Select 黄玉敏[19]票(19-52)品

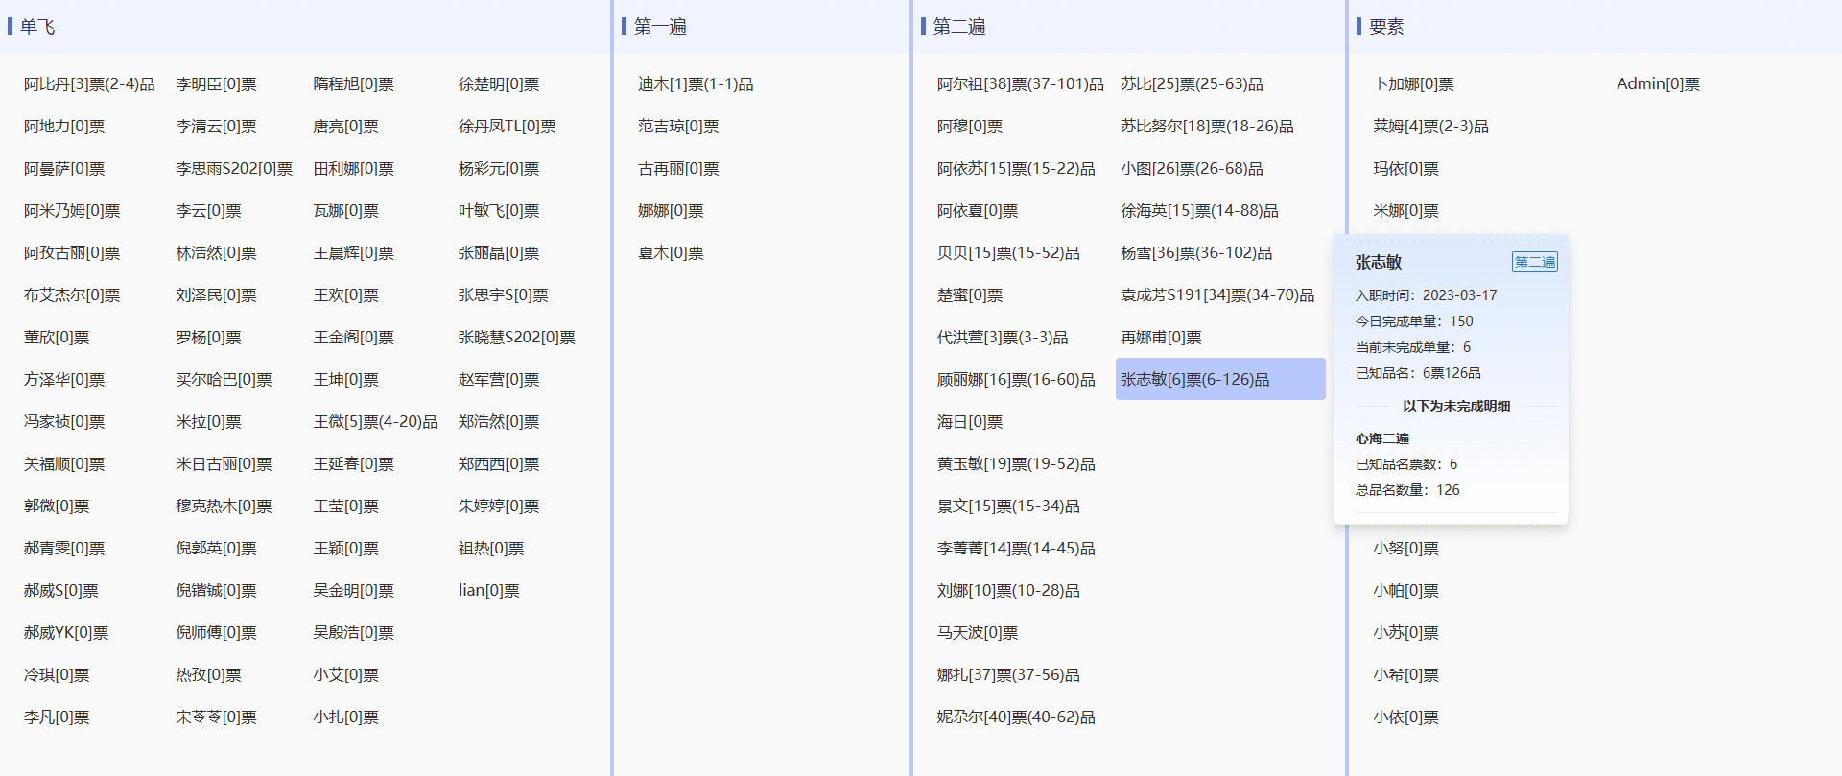pos(1016,464)
